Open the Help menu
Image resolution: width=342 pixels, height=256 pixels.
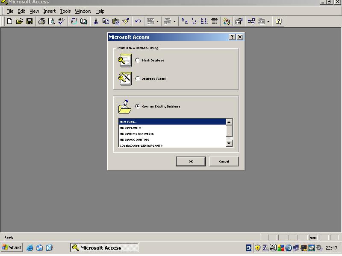pos(100,11)
